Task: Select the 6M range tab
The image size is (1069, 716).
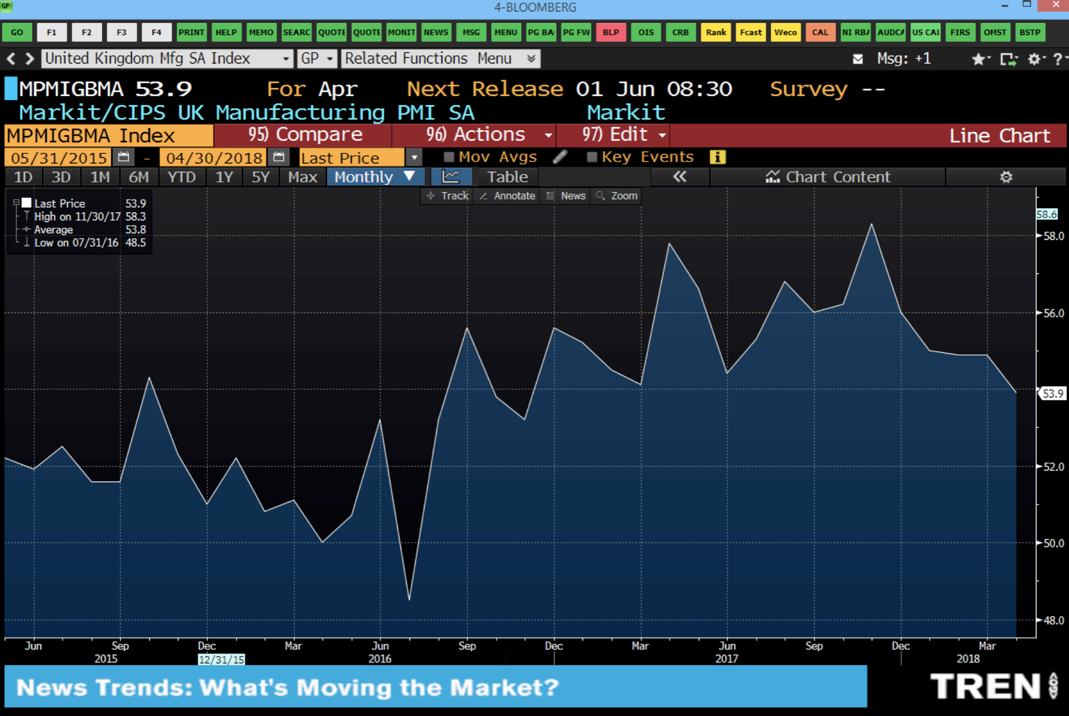Action: pyautogui.click(x=139, y=177)
